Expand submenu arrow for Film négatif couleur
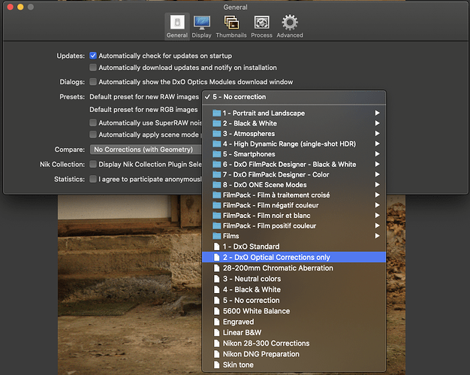Image resolution: width=470 pixels, height=375 pixels. (378, 205)
